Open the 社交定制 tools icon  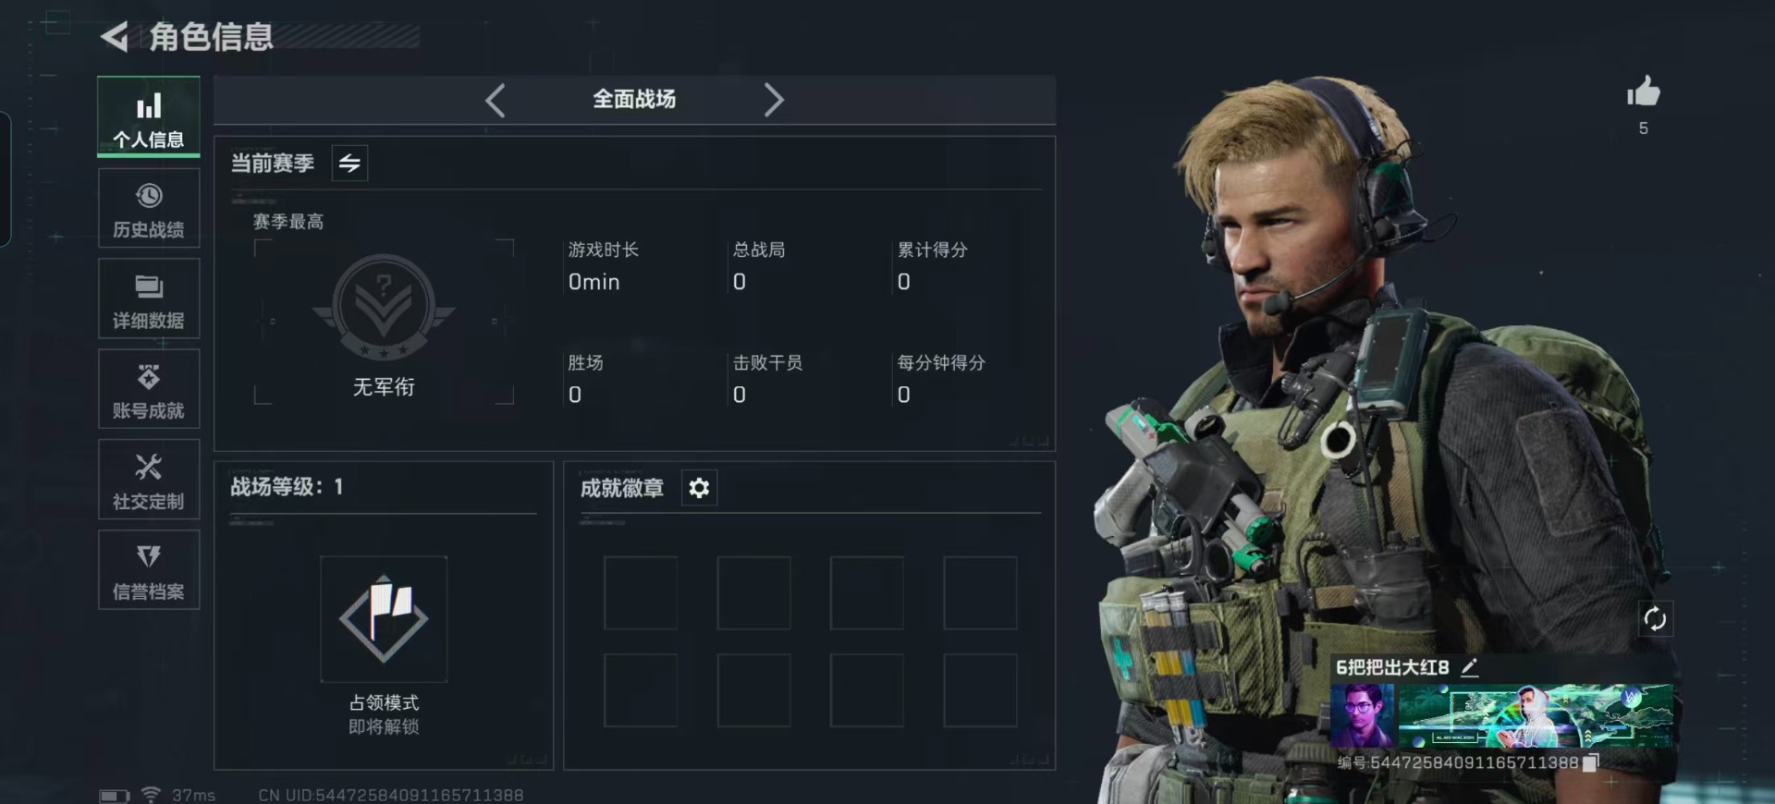tap(149, 467)
